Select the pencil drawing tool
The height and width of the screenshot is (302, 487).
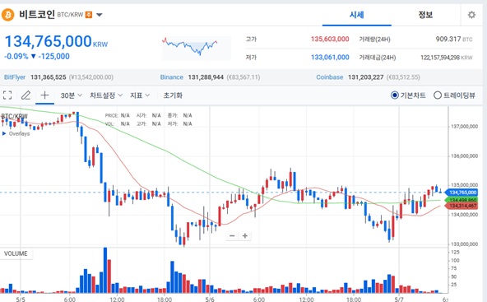(26, 95)
